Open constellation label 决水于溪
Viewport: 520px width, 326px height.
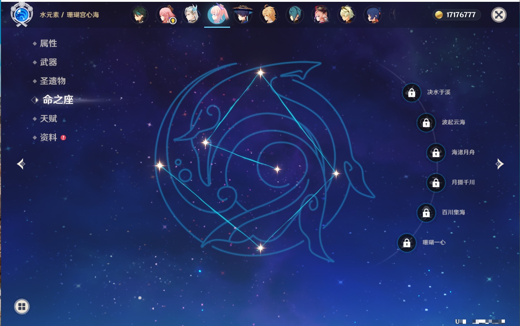439,92
